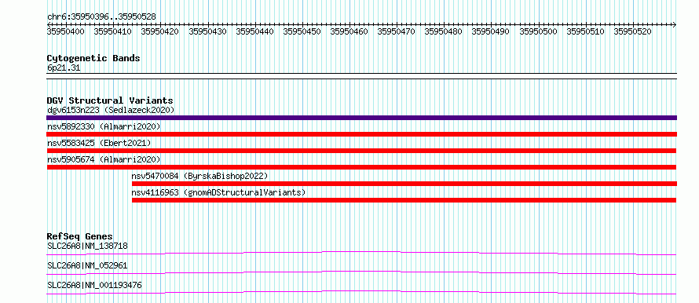Click the dgv6153n223 (Sedlazeck2020) label
The height and width of the screenshot is (303, 699).
(x=111, y=110)
